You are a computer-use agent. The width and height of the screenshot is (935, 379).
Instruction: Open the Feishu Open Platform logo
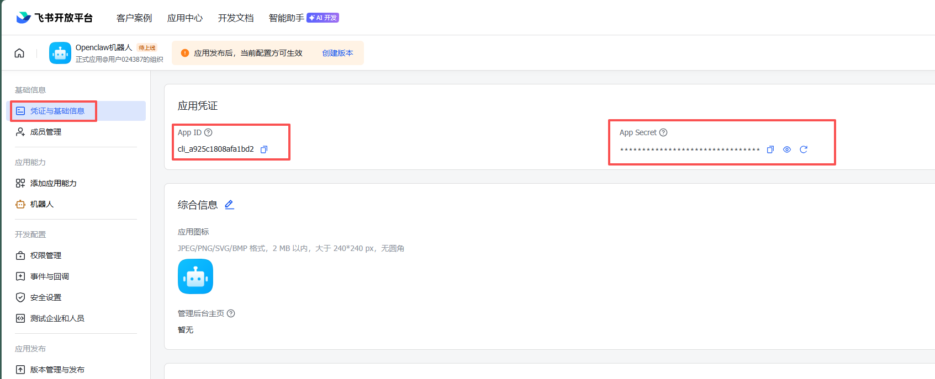(54, 18)
